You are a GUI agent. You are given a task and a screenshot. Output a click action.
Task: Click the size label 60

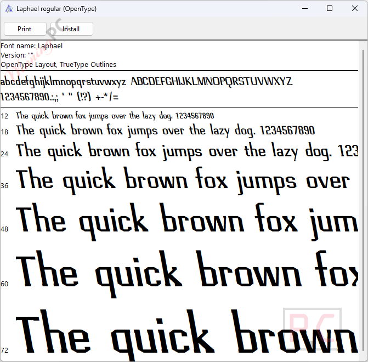[x=4, y=284]
